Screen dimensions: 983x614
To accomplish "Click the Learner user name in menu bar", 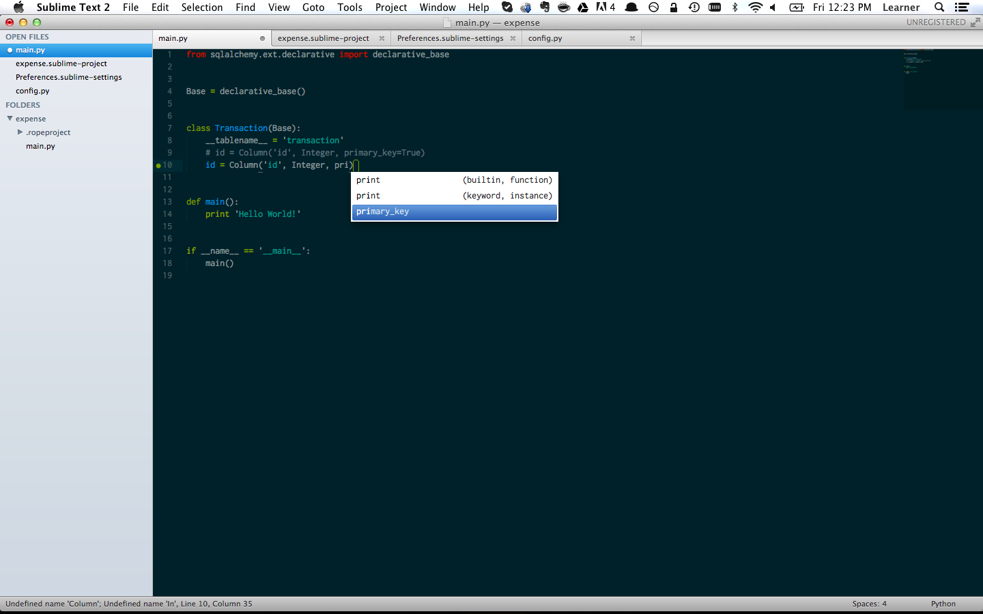I will coord(901,8).
